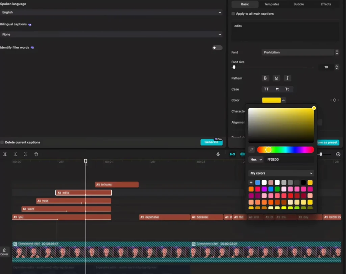Click the Cover edit icon
Viewport: 346px width, 274px height.
4,252
